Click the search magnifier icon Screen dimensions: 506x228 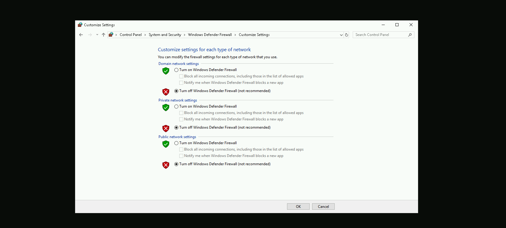[x=410, y=35]
